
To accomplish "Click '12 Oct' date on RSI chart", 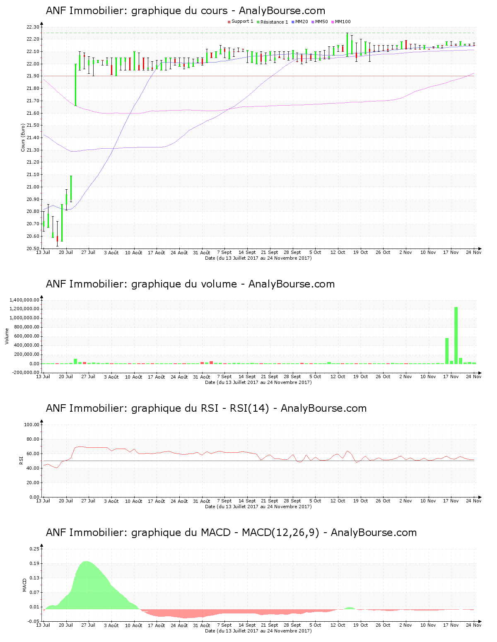I will click(x=338, y=501).
